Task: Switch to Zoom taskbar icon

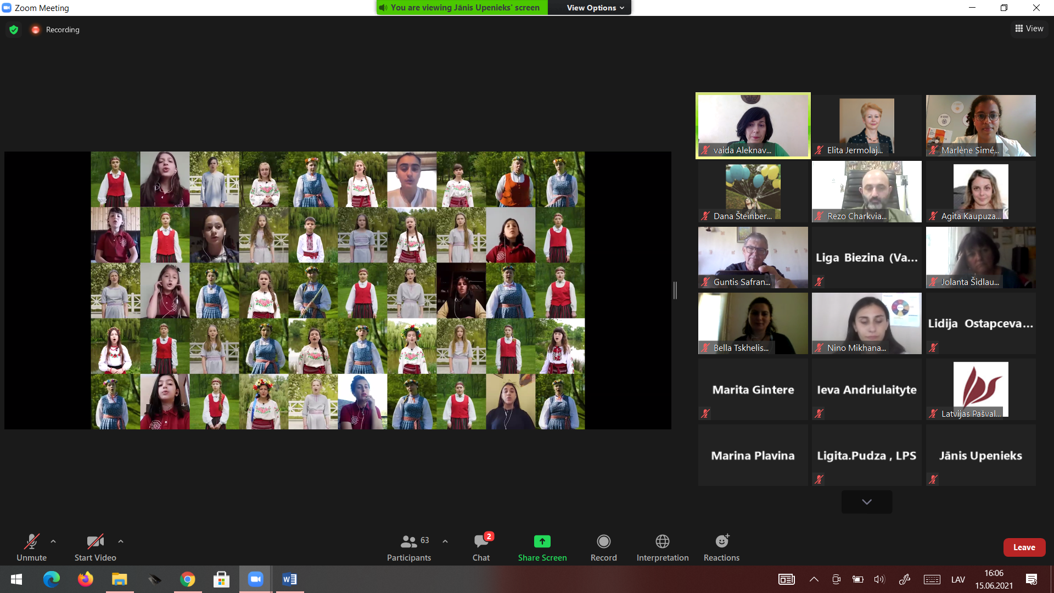Action: pos(255,579)
